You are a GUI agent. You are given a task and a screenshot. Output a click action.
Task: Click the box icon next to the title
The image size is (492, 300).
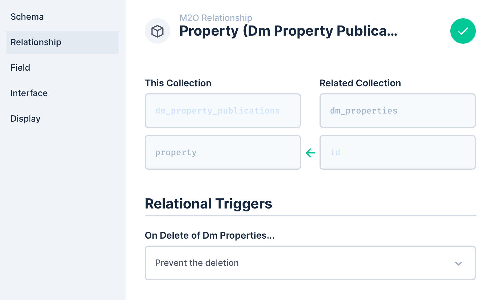[157, 31]
